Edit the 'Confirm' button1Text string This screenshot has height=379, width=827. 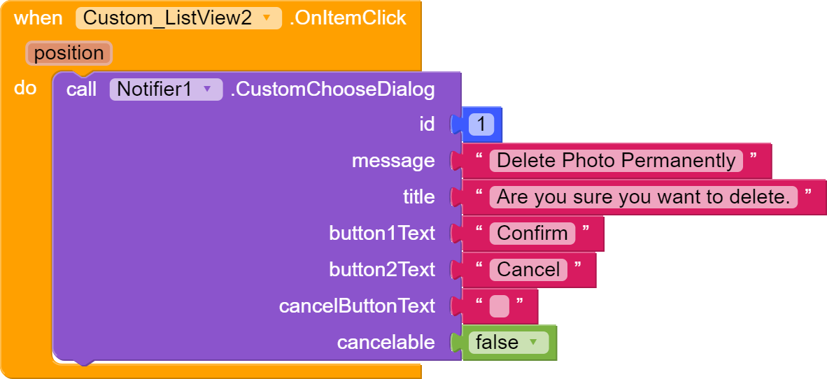tap(532, 234)
